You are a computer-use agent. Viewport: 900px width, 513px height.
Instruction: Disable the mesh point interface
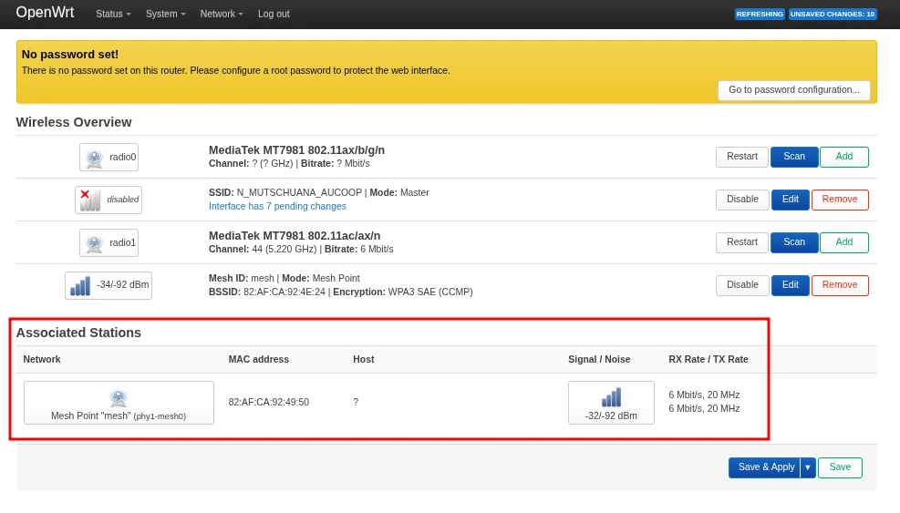742,285
